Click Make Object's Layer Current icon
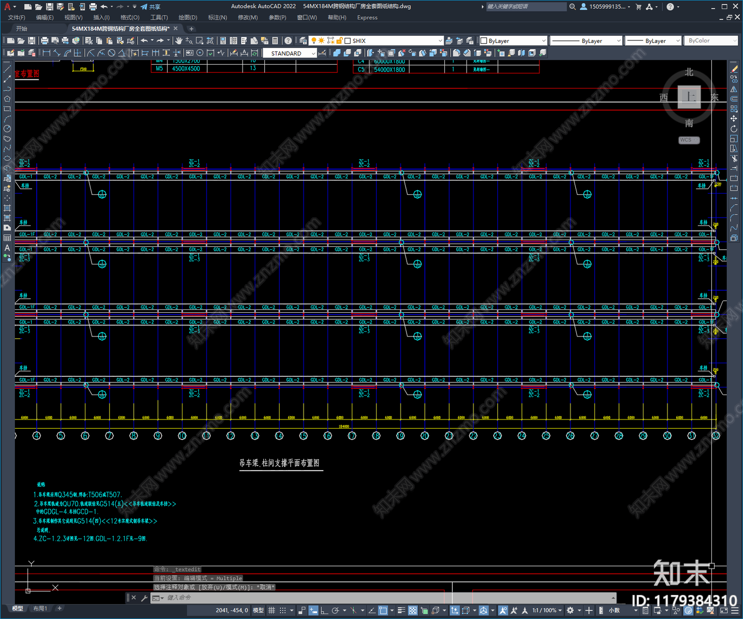The height and width of the screenshot is (619, 743). [450, 41]
